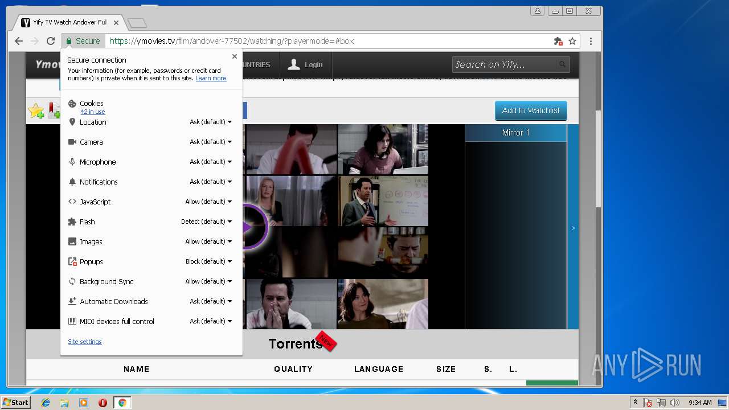729x410 pixels.
Task: Open Automatic Downloads permission dropdown
Action: (211, 301)
